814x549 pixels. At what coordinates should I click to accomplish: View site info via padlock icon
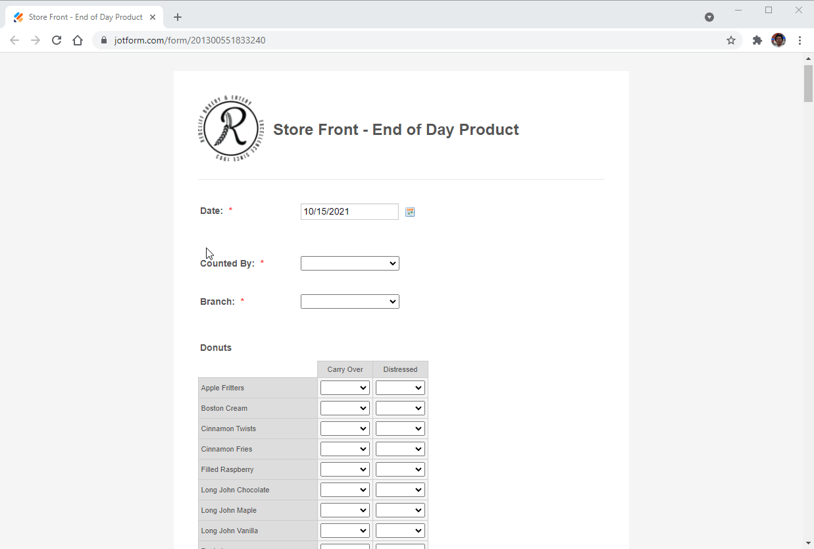tap(103, 40)
